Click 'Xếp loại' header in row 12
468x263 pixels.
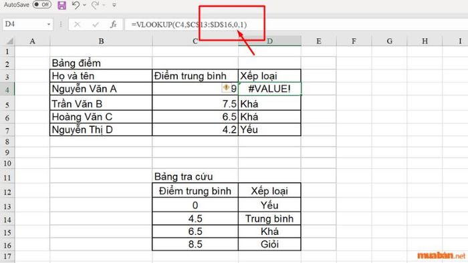click(x=269, y=191)
